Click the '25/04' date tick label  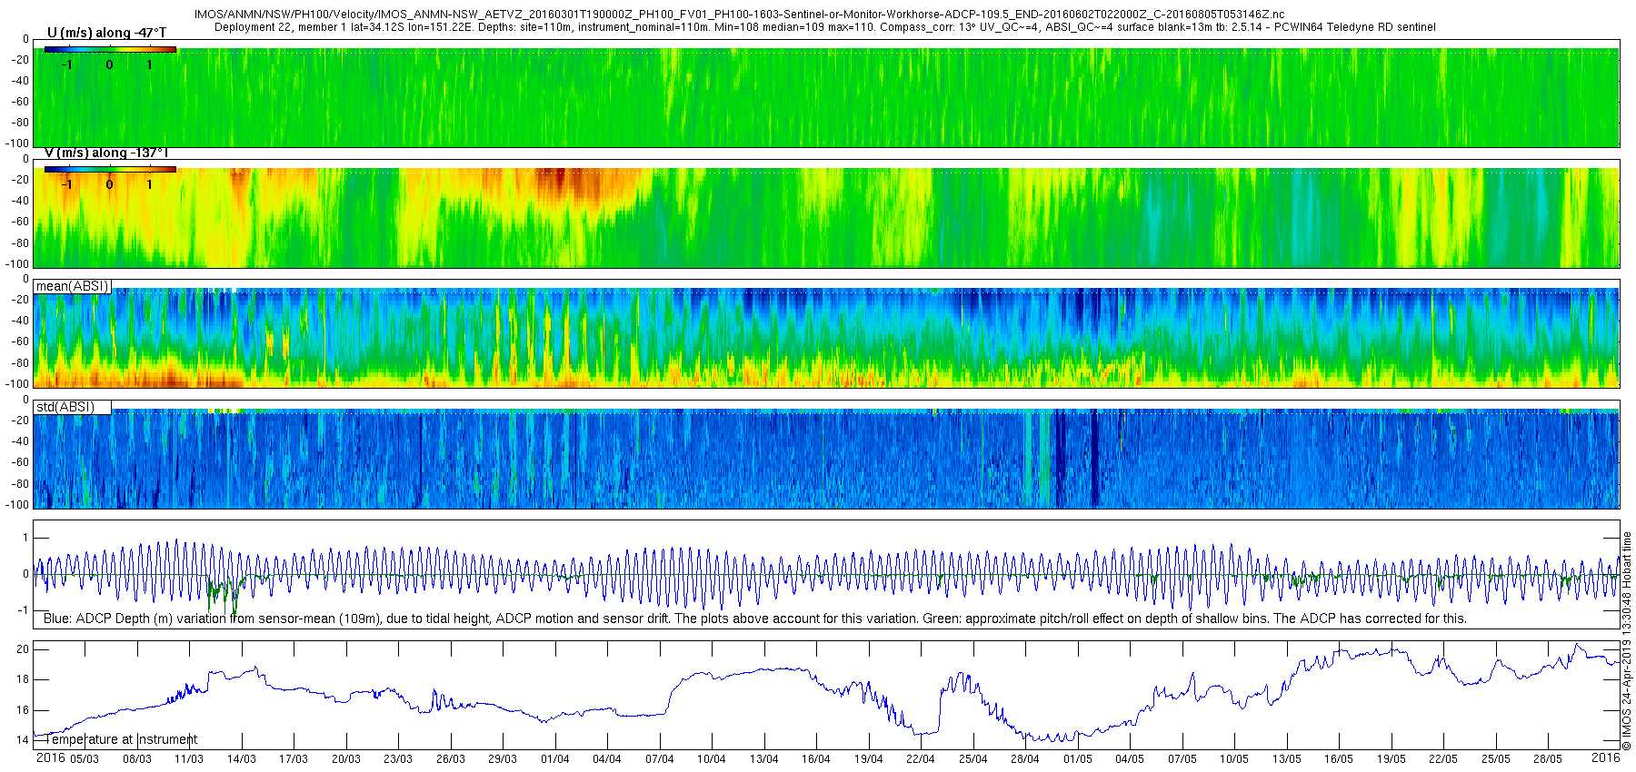(x=973, y=759)
